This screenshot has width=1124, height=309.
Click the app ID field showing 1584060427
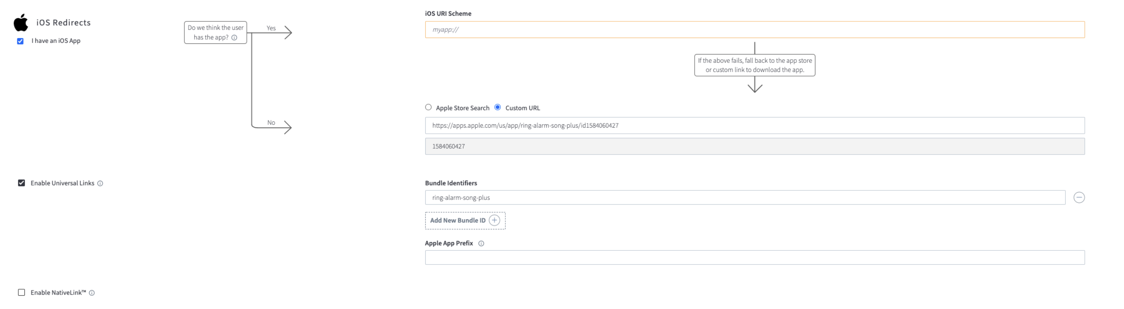pyautogui.click(x=755, y=146)
